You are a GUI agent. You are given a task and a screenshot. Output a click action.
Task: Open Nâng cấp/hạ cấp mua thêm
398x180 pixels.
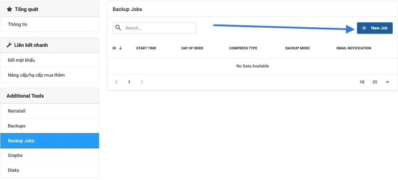[50, 75]
